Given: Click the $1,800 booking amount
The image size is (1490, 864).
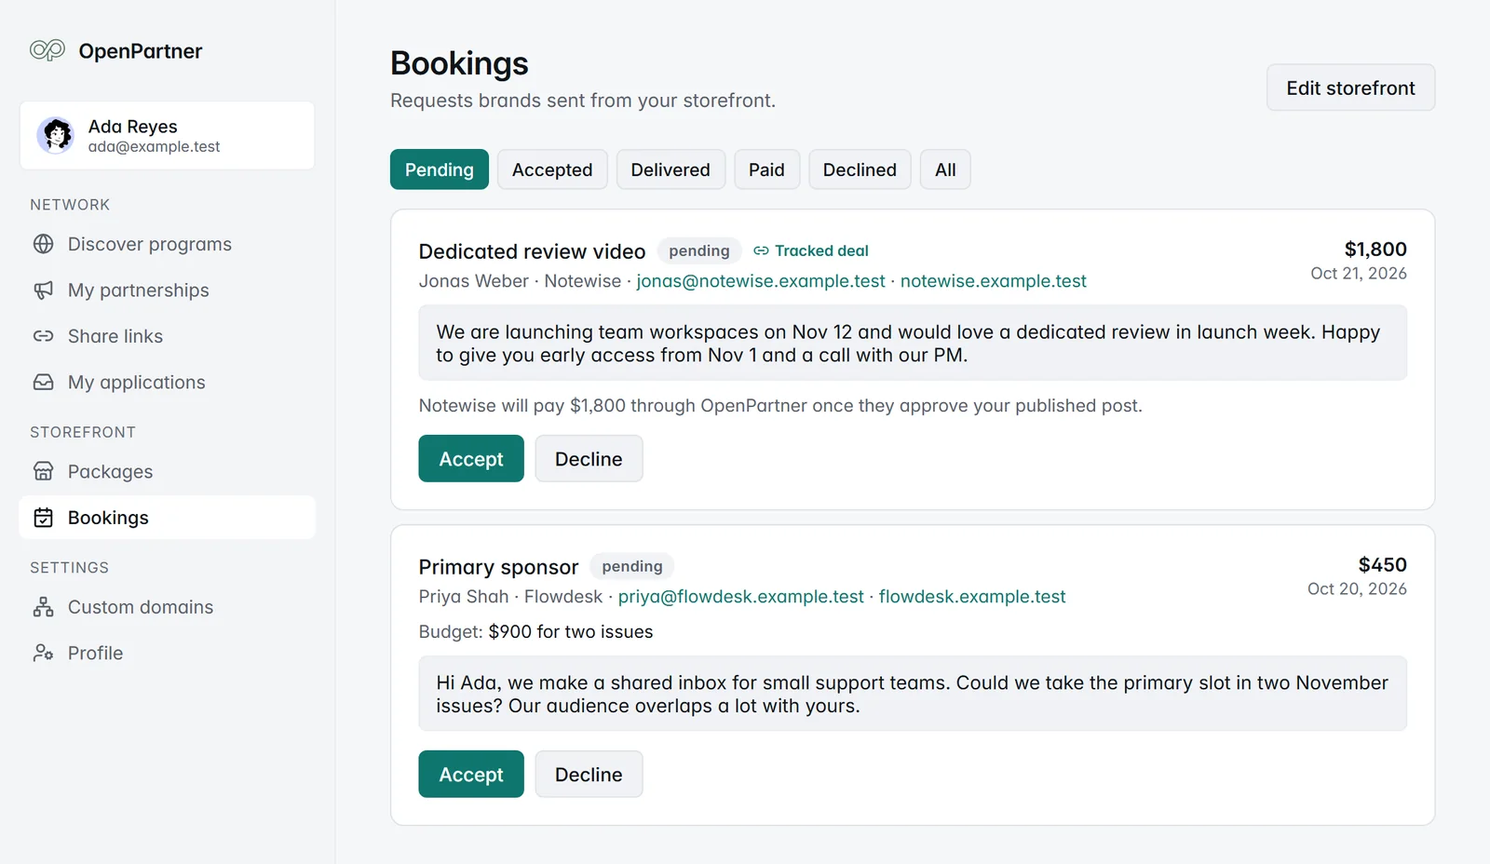Looking at the screenshot, I should click(x=1375, y=250).
